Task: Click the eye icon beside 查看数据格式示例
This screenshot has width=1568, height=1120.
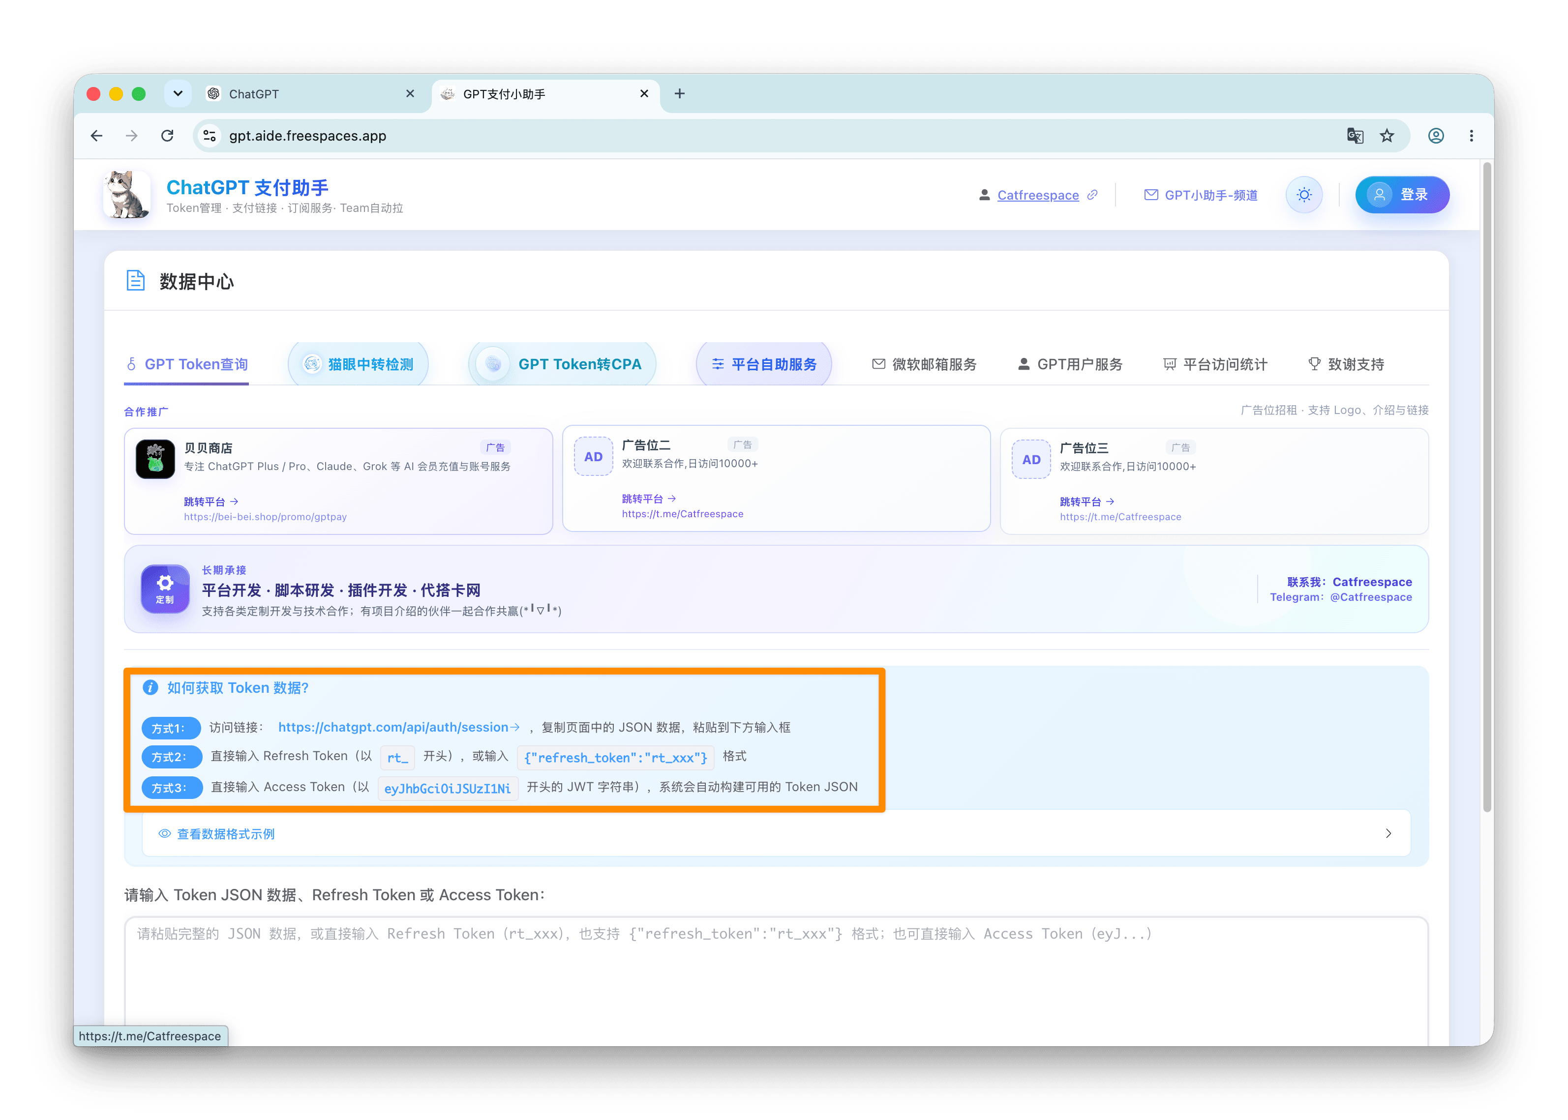Action: pyautogui.click(x=164, y=833)
